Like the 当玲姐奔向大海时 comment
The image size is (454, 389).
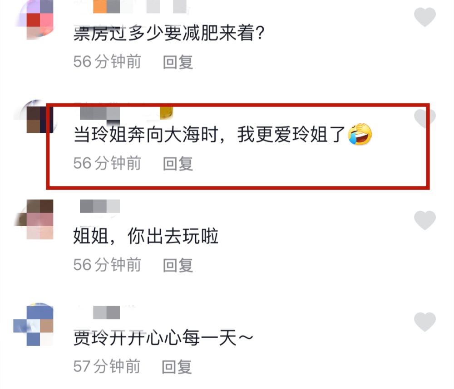click(425, 119)
